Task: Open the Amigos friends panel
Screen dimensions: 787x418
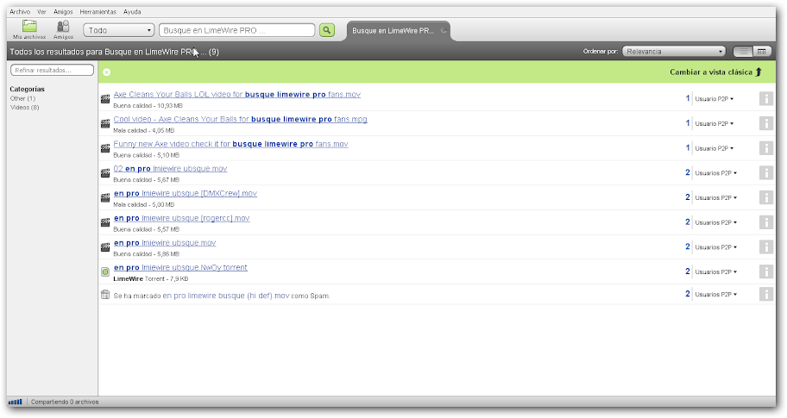Action: pyautogui.click(x=63, y=29)
